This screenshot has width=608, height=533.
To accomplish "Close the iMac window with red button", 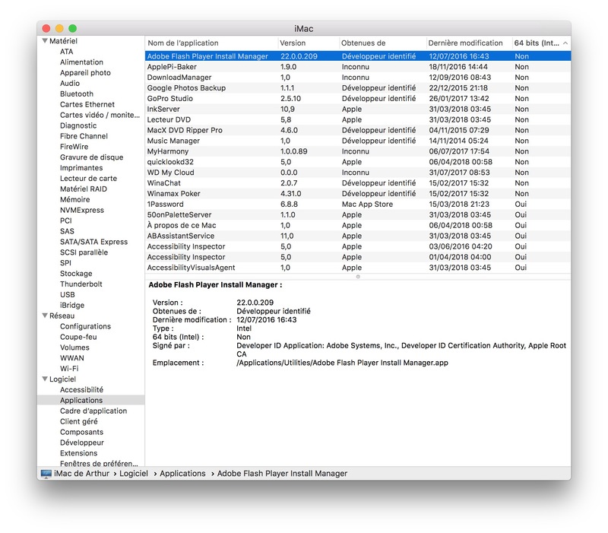I will [46, 28].
